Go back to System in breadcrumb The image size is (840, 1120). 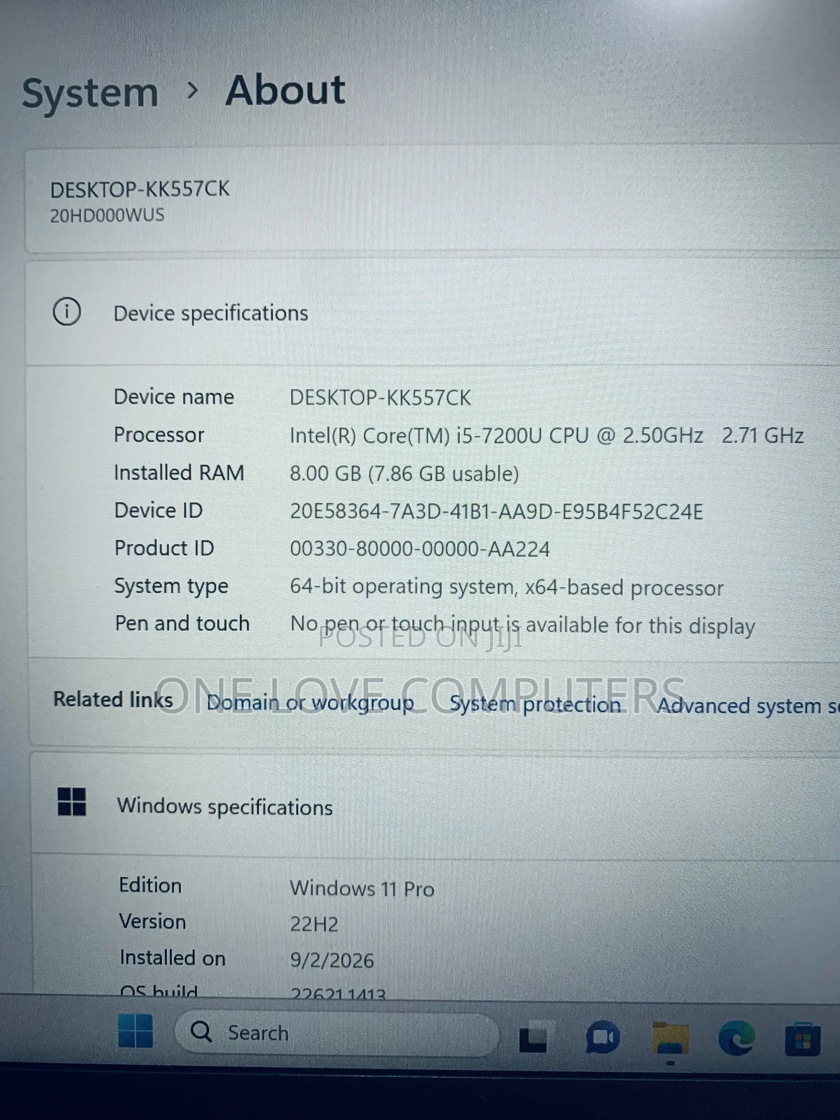point(90,93)
